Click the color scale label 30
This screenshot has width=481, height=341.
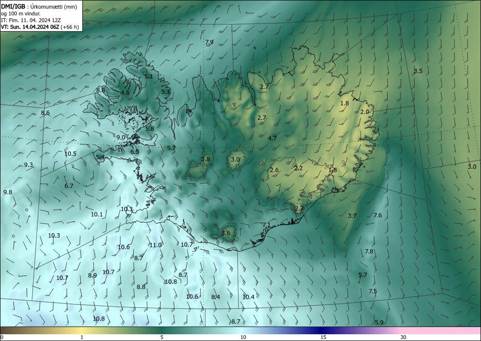tap(404, 338)
